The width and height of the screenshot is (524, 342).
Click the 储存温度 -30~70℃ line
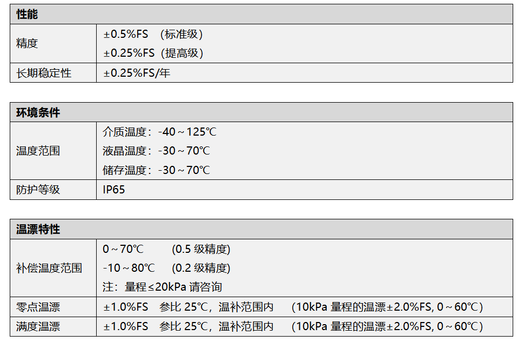coord(156,170)
